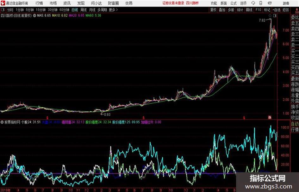The height and width of the screenshot is (192, 299).
Task: Click the 四川路桥 stock name in title bar
Action: pos(192,3)
